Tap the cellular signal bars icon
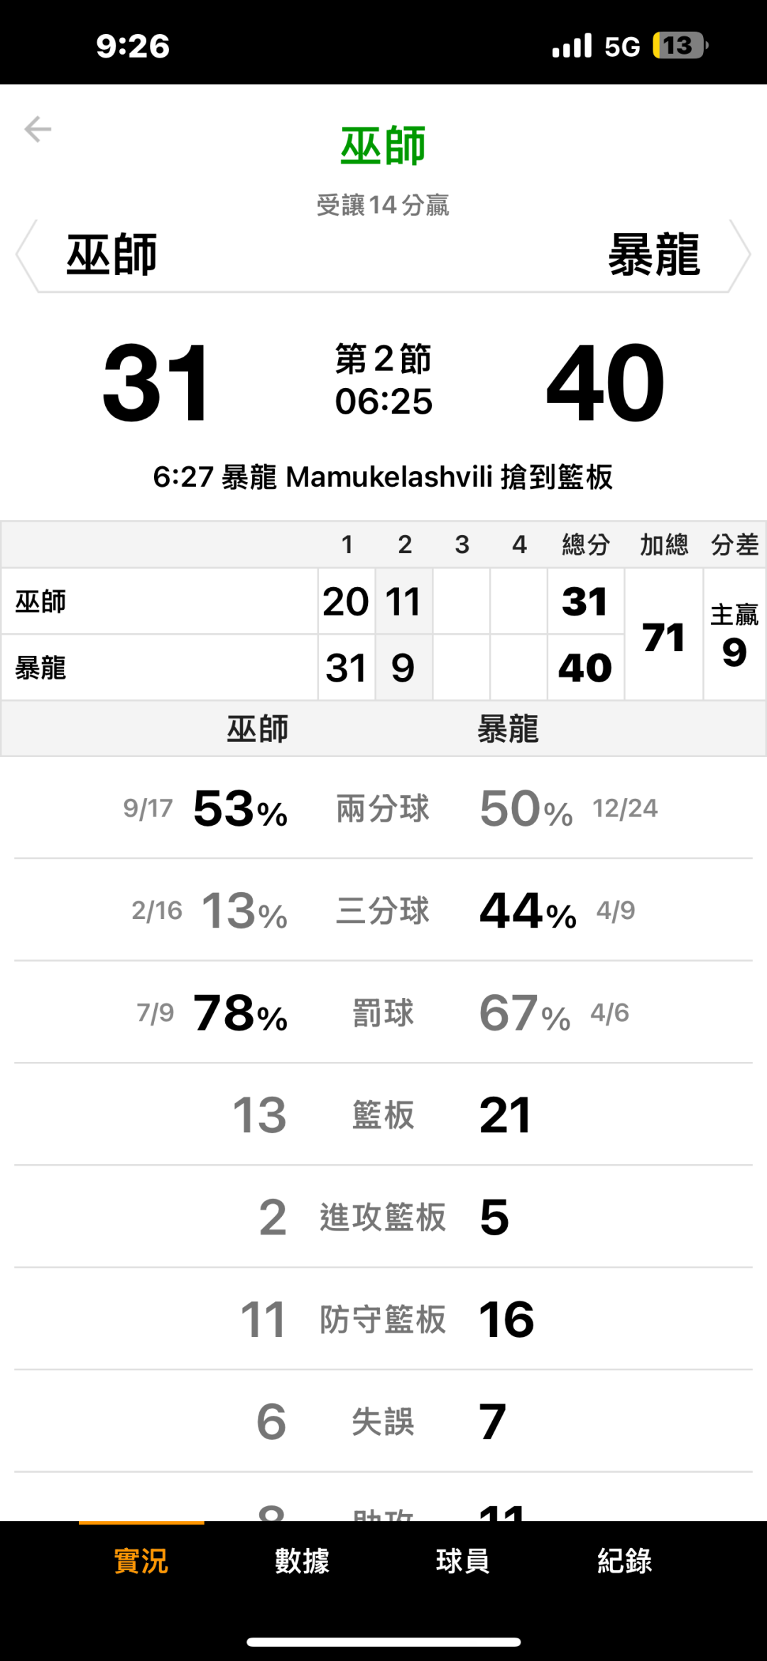The width and height of the screenshot is (767, 1661). point(572,46)
